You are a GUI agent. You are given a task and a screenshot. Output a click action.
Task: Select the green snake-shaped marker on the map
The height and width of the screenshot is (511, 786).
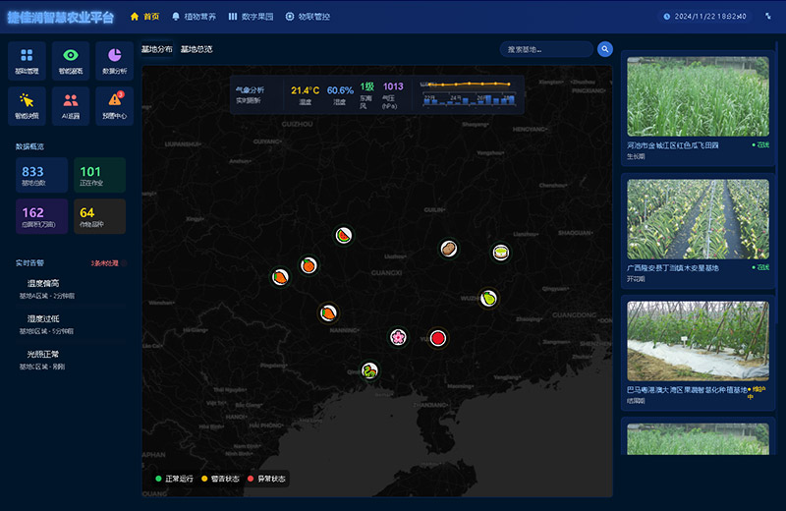tap(369, 371)
